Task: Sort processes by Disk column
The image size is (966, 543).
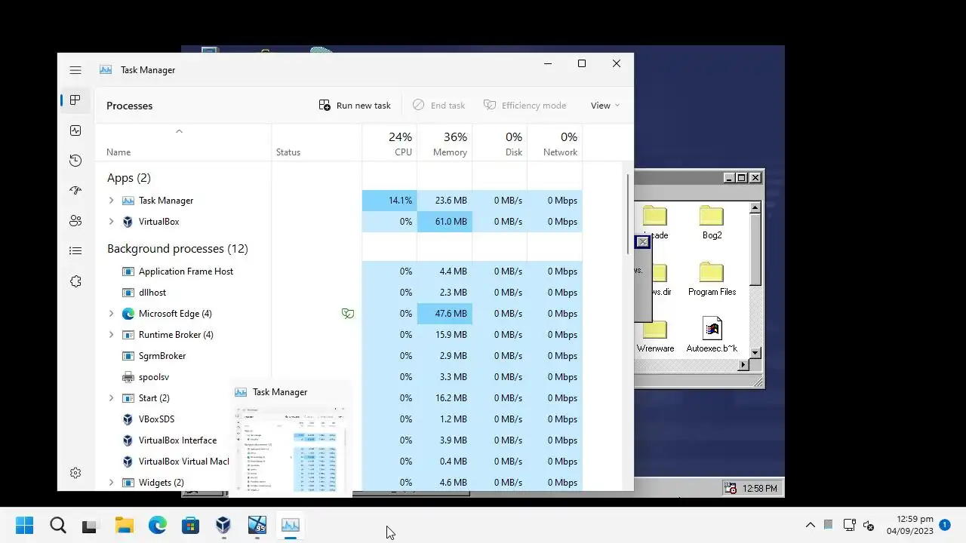Action: click(x=500, y=143)
